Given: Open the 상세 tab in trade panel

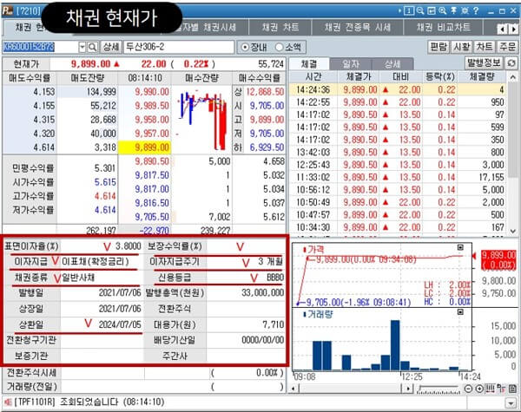Looking at the screenshot, I should pos(392,63).
